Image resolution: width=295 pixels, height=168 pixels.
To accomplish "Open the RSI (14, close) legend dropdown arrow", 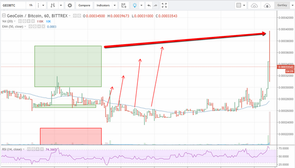I will [x=24, y=149].
